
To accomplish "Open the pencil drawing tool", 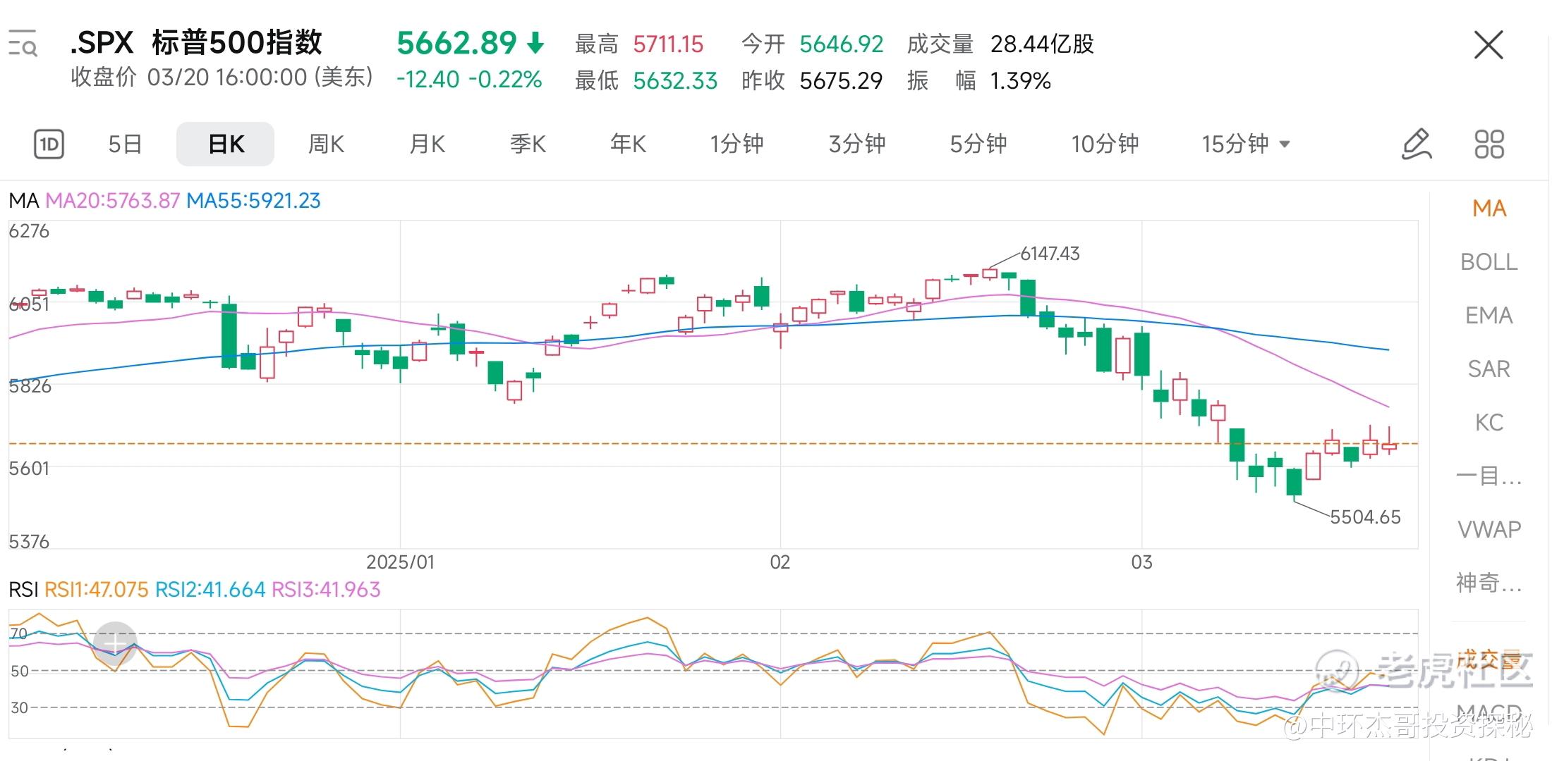I will point(1416,144).
